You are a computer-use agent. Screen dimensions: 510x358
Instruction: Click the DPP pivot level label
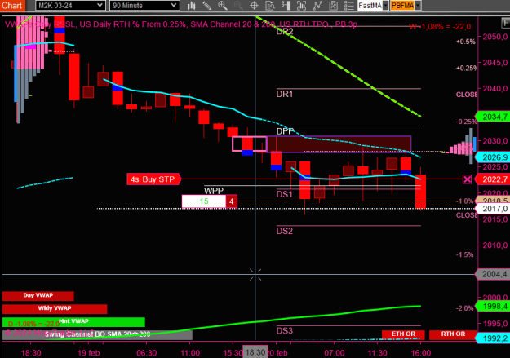point(285,131)
